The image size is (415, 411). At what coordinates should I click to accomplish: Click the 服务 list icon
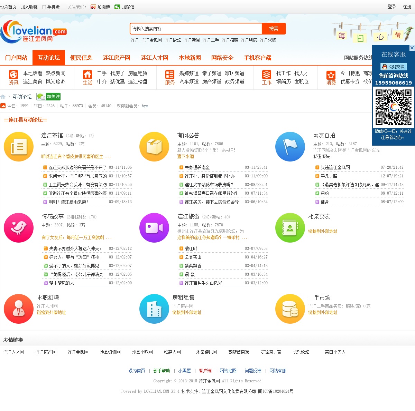170,74
